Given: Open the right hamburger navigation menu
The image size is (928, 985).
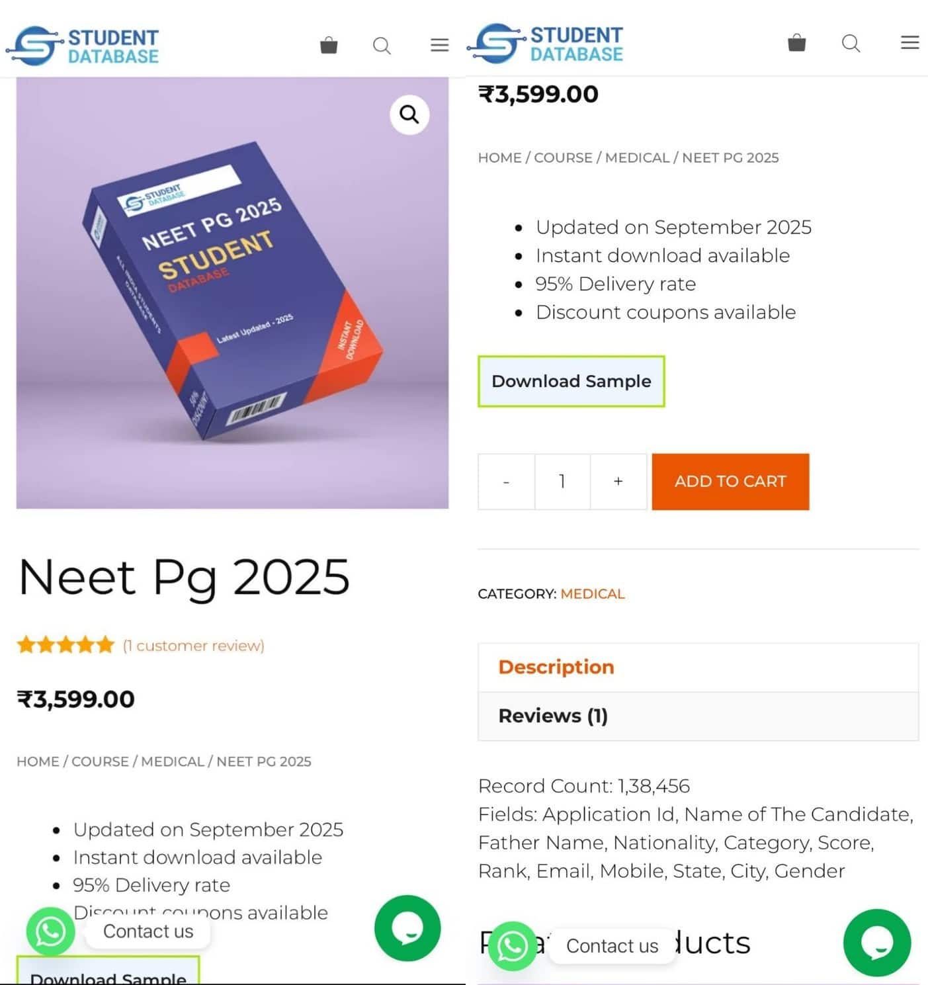Looking at the screenshot, I should (909, 42).
